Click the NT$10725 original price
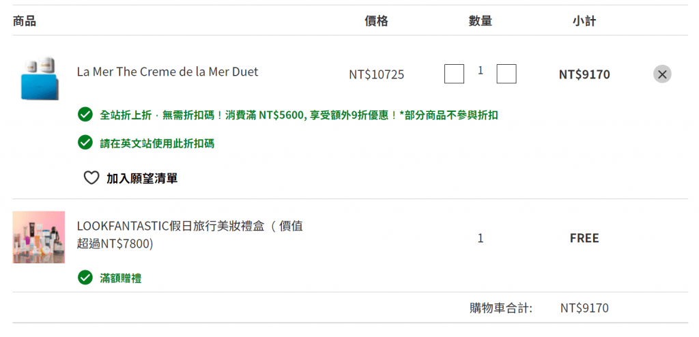Viewport: 699px width, 337px height. [376, 74]
